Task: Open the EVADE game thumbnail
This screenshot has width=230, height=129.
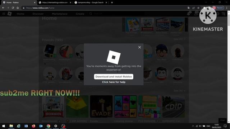Action: pyautogui.click(x=101, y=106)
